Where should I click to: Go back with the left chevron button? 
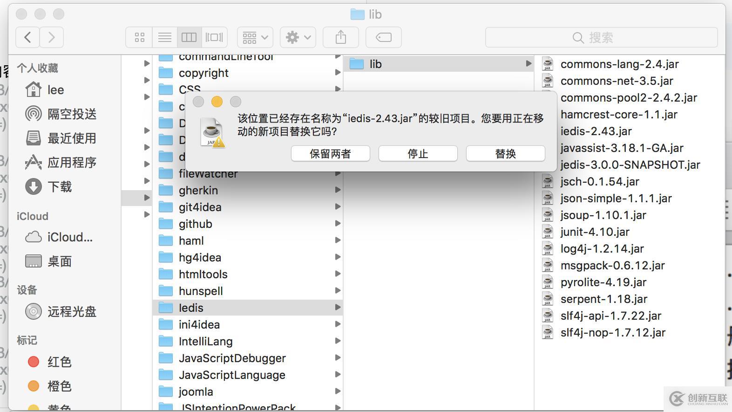click(27, 37)
